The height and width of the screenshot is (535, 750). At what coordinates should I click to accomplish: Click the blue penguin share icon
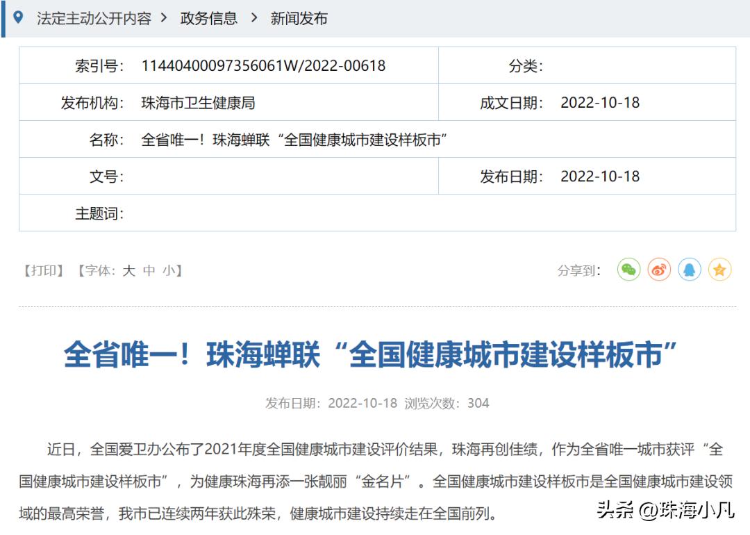[x=689, y=270]
